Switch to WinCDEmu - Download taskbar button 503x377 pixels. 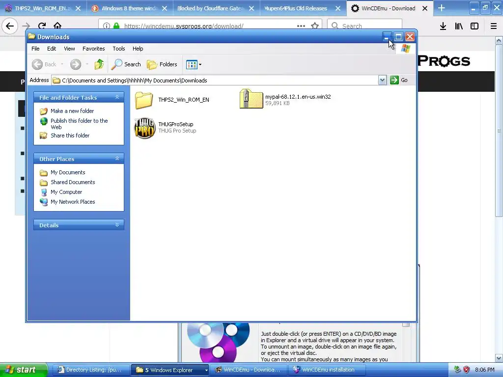point(248,370)
